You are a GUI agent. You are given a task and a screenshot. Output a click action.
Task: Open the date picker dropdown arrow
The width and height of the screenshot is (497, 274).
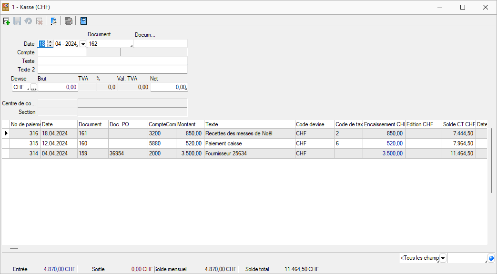82,44
